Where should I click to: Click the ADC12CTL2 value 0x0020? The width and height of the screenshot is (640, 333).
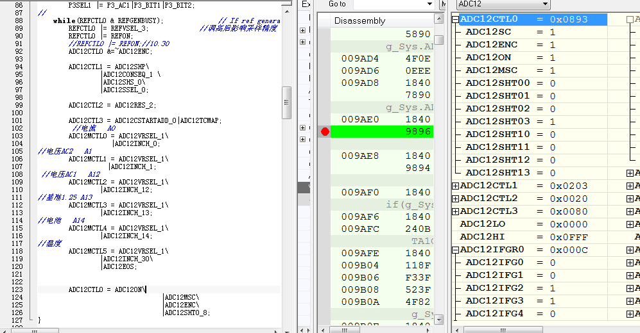[569, 199]
